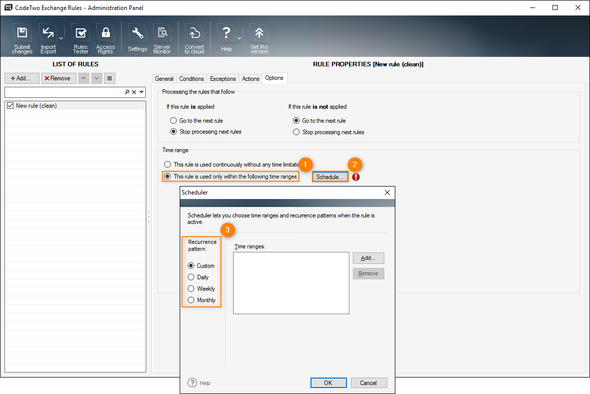Image resolution: width=590 pixels, height=394 pixels.
Task: Cancel the Scheduler dialog
Action: tap(369, 383)
